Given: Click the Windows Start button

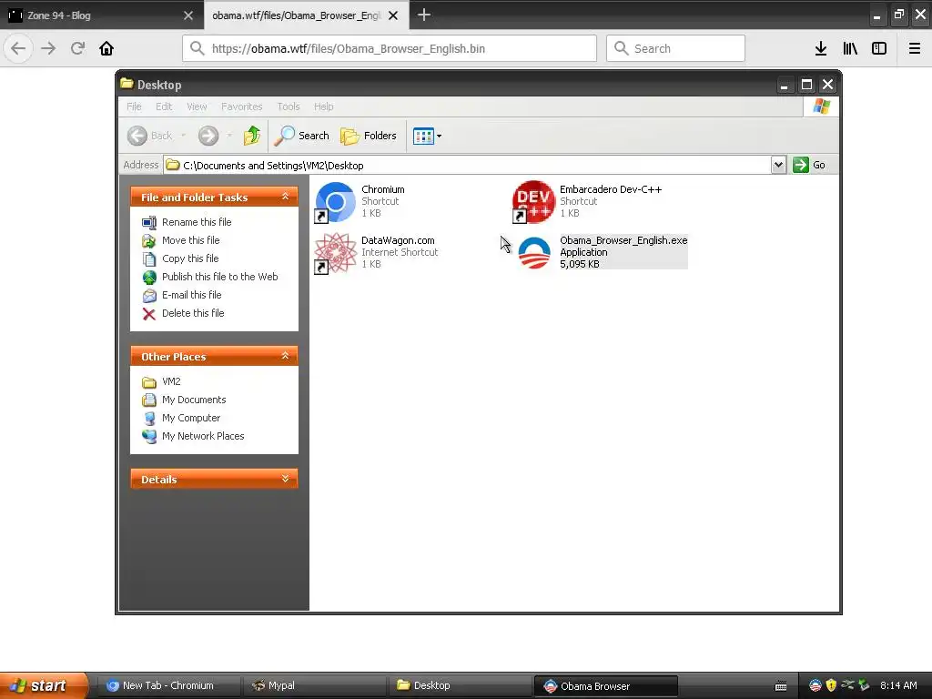Looking at the screenshot, I should click(43, 685).
